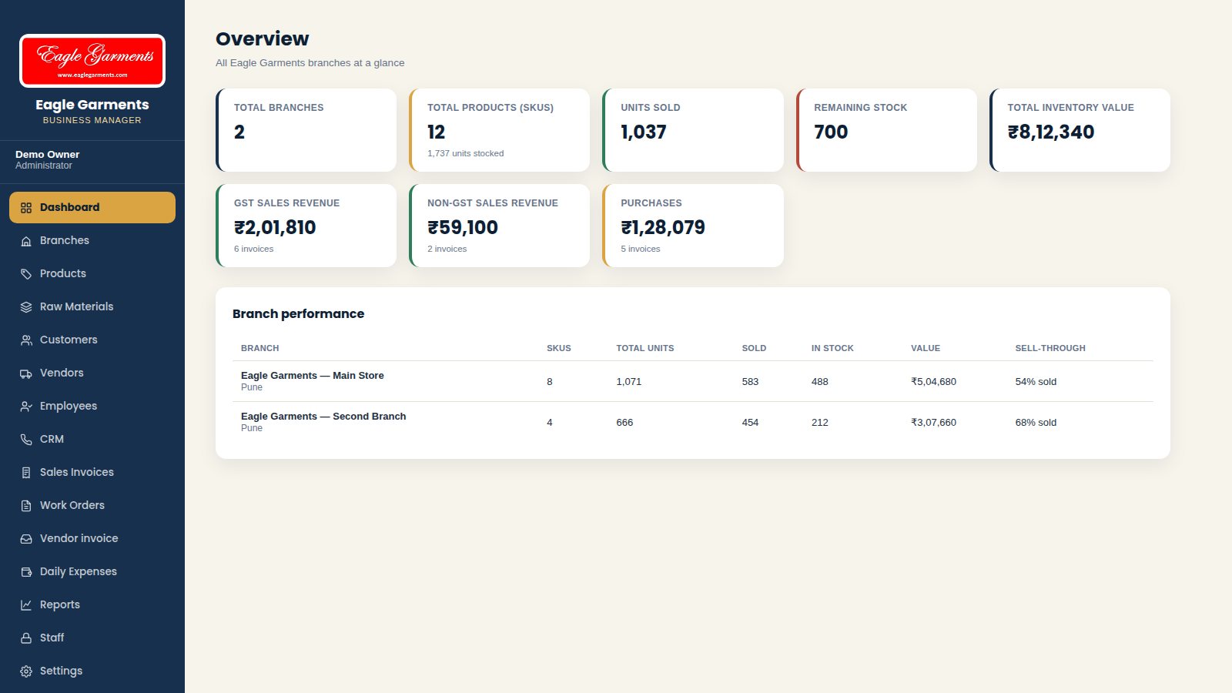Click the "68% sold" sell-through cell

1036,423
